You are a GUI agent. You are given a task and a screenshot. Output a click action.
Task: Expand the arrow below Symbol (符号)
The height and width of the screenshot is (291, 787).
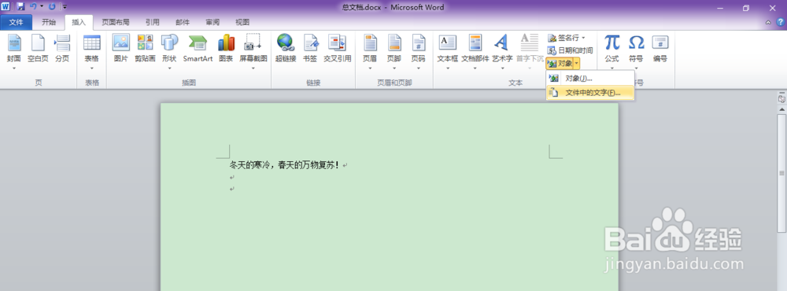[x=636, y=68]
